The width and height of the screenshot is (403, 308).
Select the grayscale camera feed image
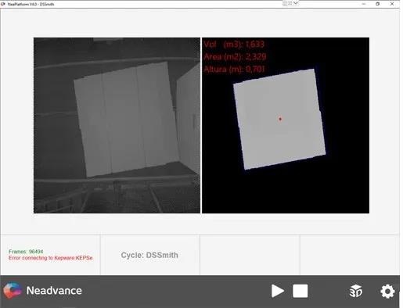click(117, 125)
